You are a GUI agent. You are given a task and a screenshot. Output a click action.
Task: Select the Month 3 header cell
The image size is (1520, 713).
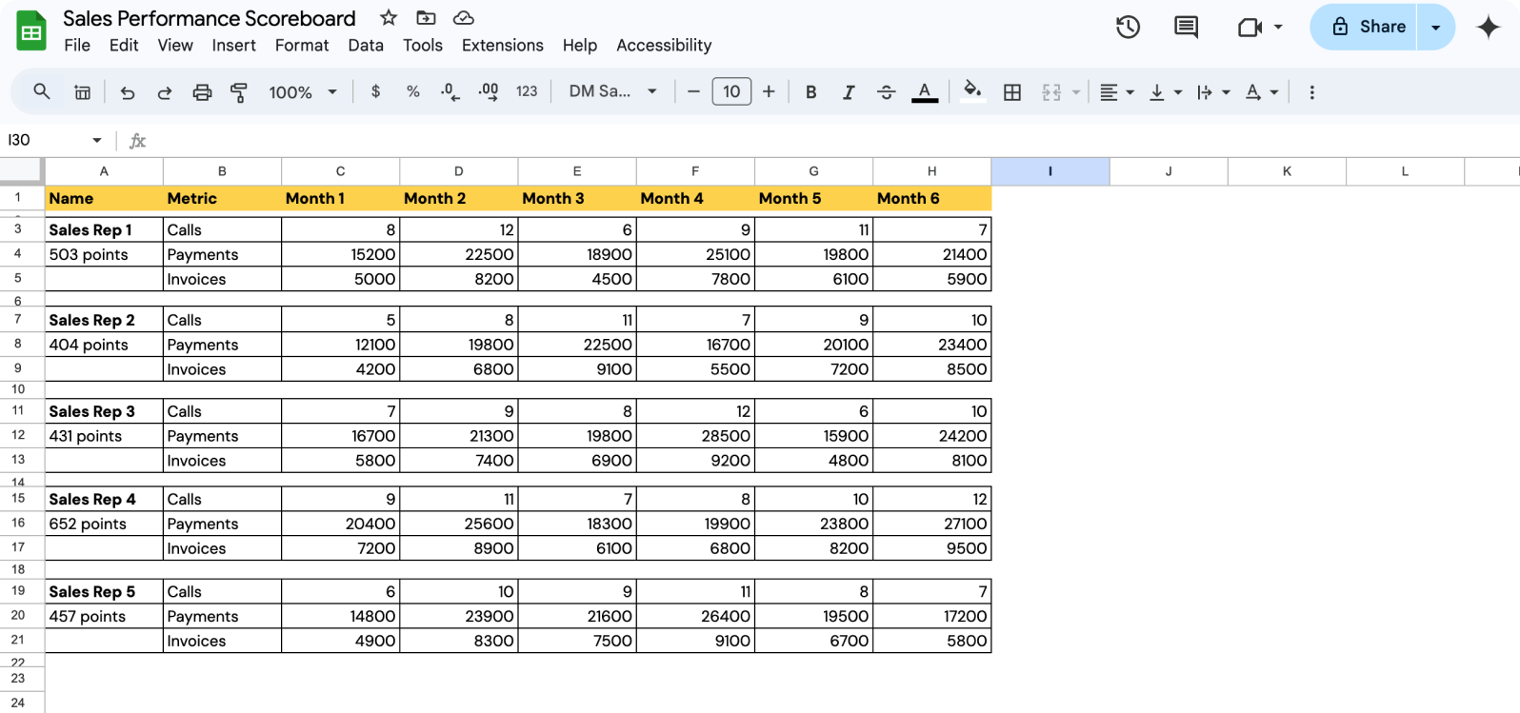577,198
